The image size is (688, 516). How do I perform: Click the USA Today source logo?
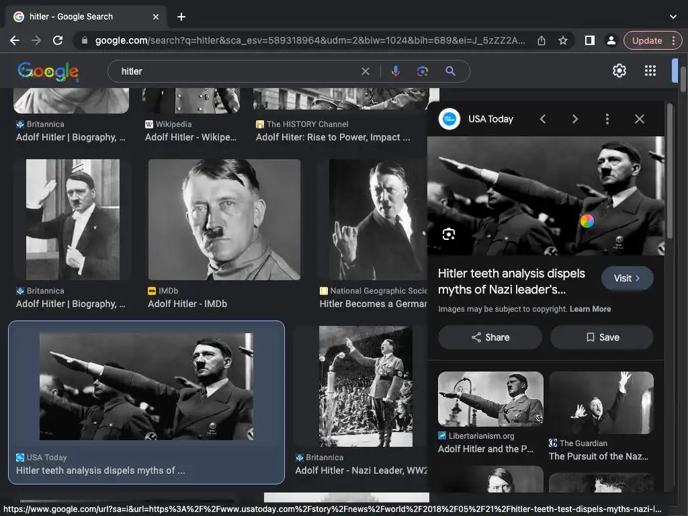[449, 119]
